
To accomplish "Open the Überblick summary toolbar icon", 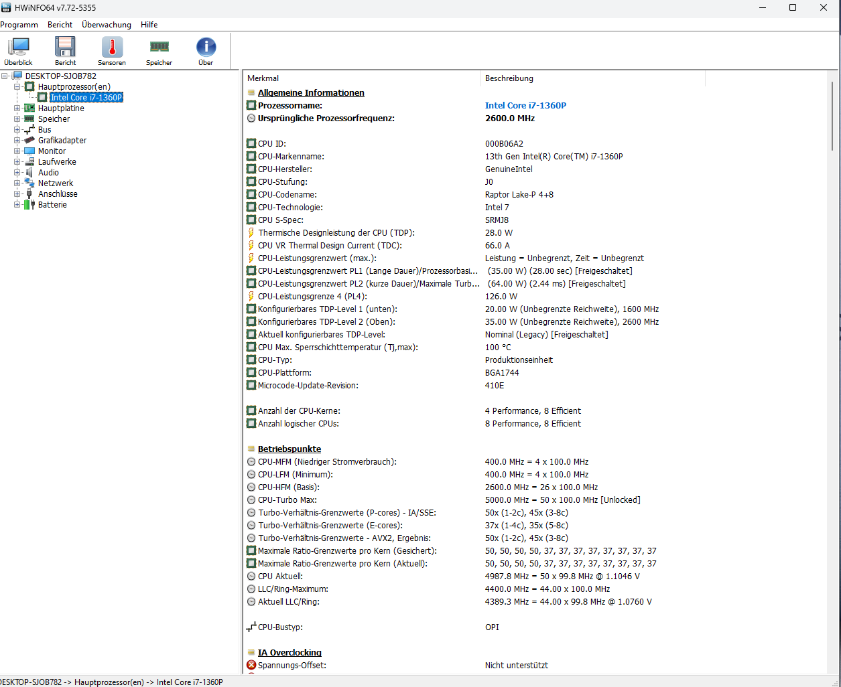I will pyautogui.click(x=18, y=48).
